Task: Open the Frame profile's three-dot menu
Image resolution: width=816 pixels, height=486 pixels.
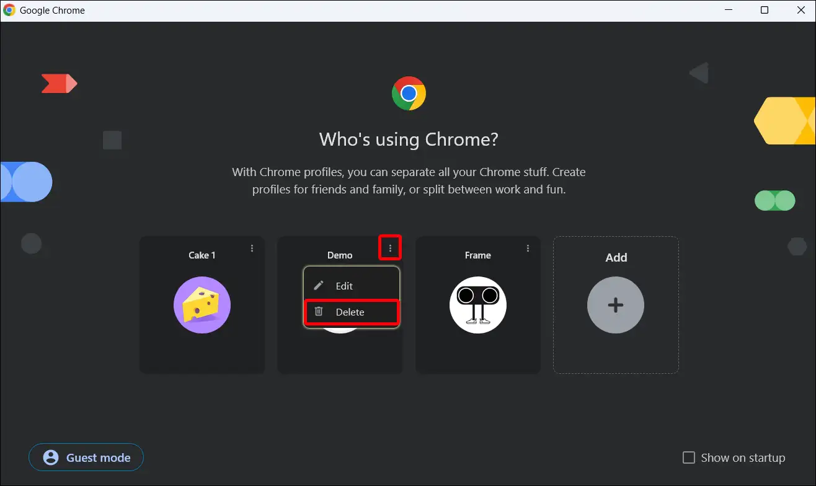Action: click(x=528, y=249)
